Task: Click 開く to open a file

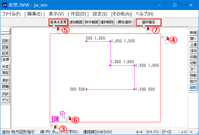Action: point(193,39)
